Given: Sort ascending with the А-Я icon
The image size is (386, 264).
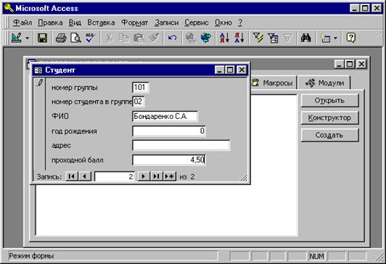Looking at the screenshot, I should [x=224, y=38].
